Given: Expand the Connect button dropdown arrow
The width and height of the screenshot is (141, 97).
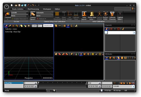Looking at the screenshot, I should pos(8,19).
